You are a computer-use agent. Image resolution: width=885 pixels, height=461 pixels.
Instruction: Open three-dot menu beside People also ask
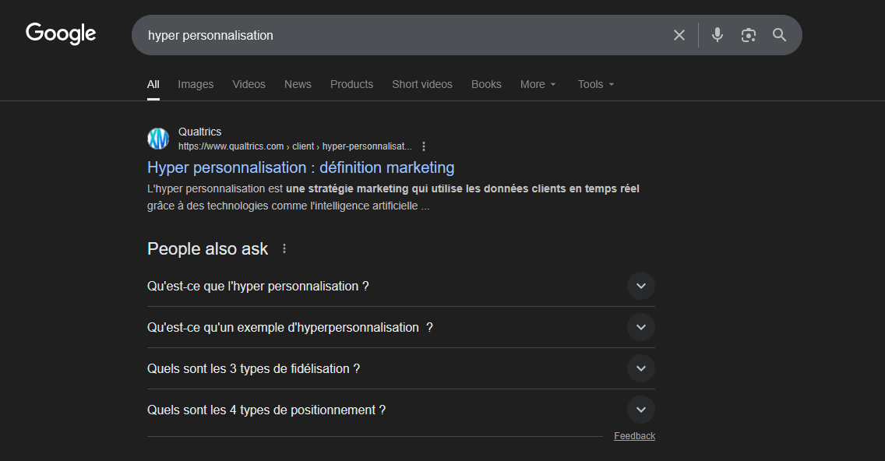tap(284, 248)
